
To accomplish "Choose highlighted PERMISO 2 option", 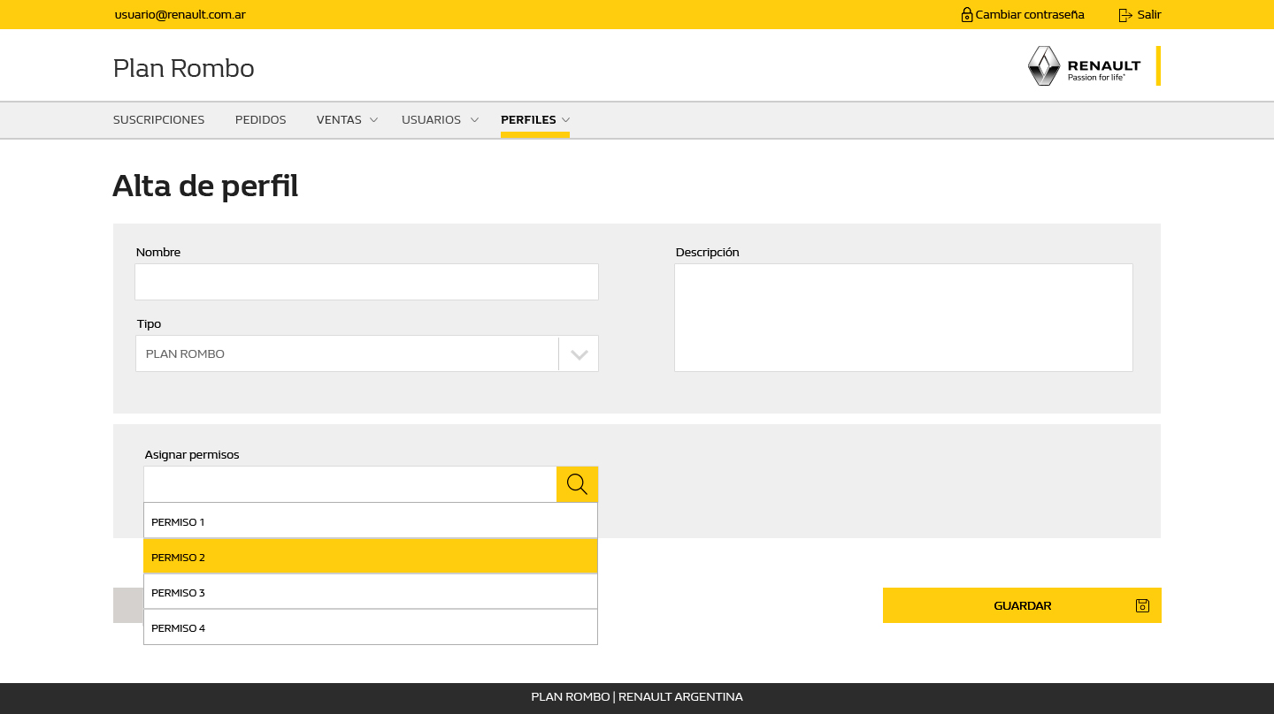I will point(371,556).
